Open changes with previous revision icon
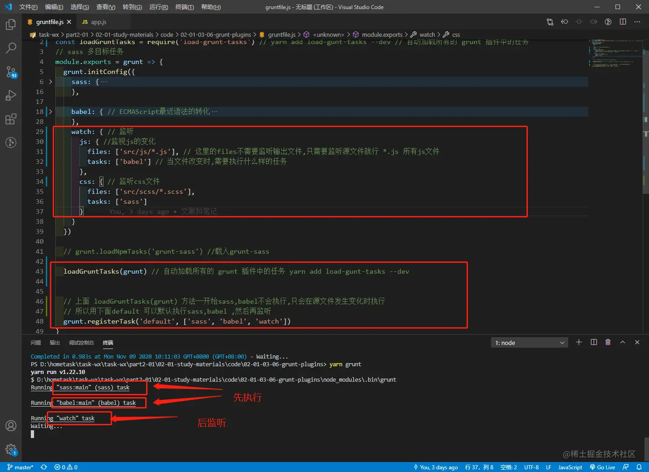 (x=565, y=22)
